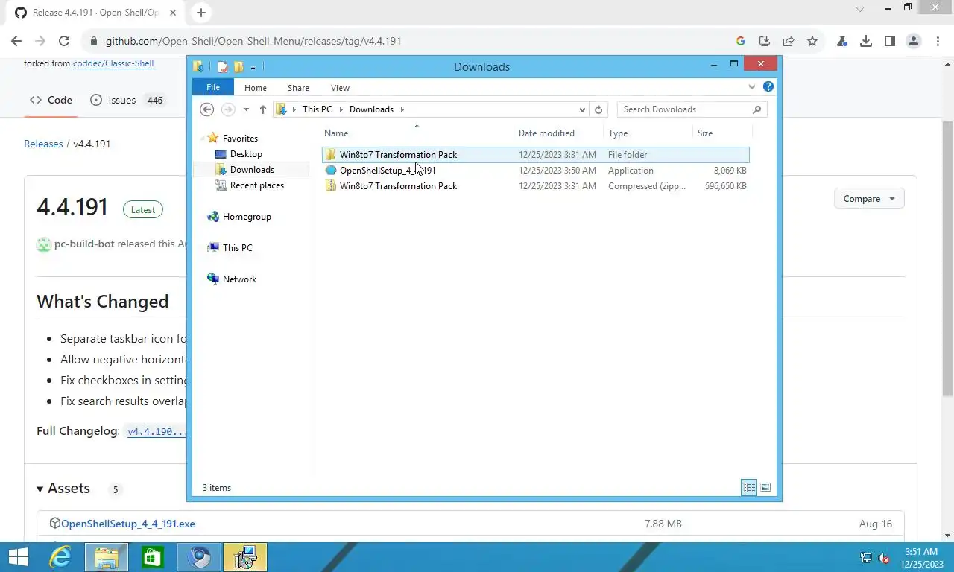Open a new Chrome tab

201,13
